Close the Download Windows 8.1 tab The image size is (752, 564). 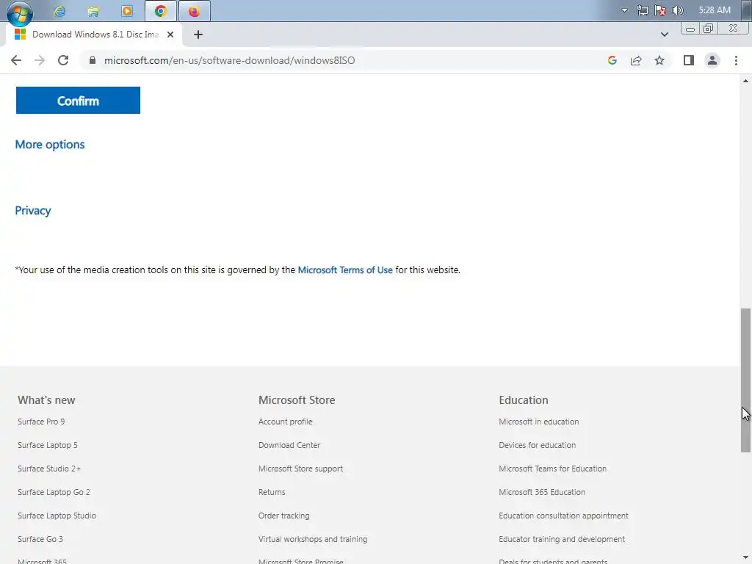(x=170, y=35)
